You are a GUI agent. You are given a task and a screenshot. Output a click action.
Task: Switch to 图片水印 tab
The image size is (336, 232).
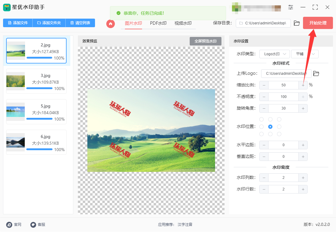(x=133, y=23)
